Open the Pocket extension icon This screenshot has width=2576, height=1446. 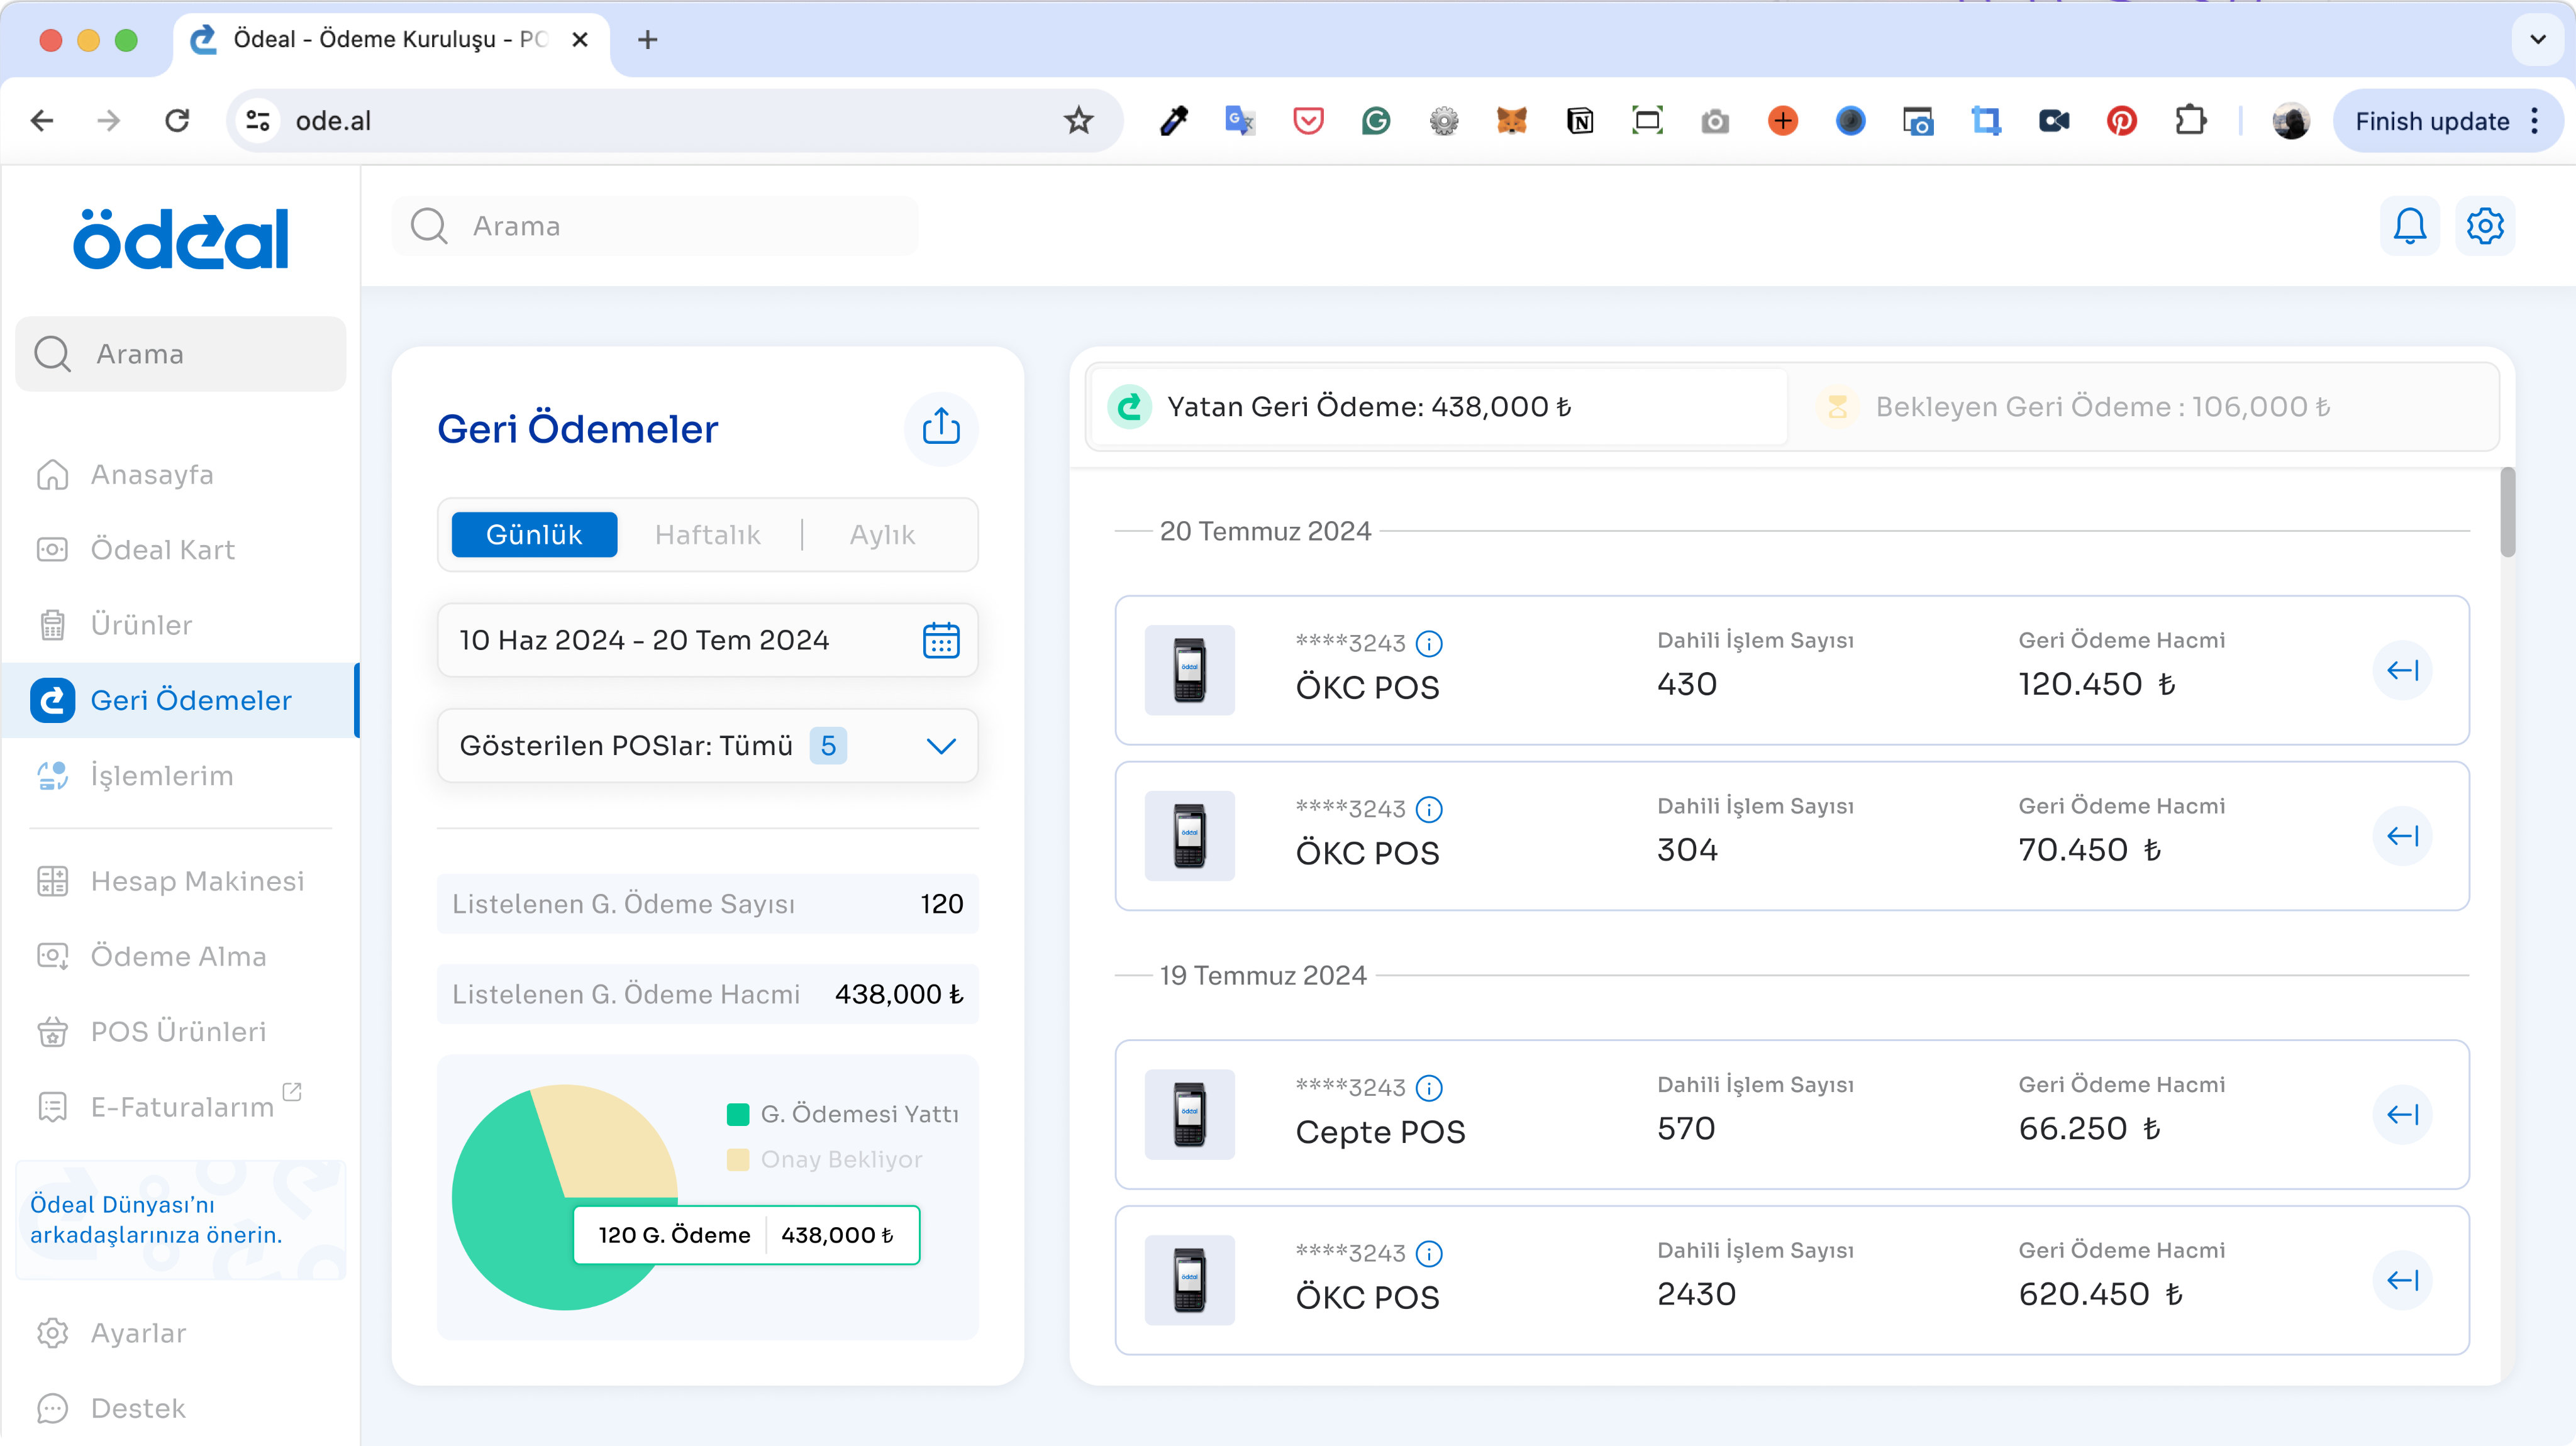coord(1308,121)
